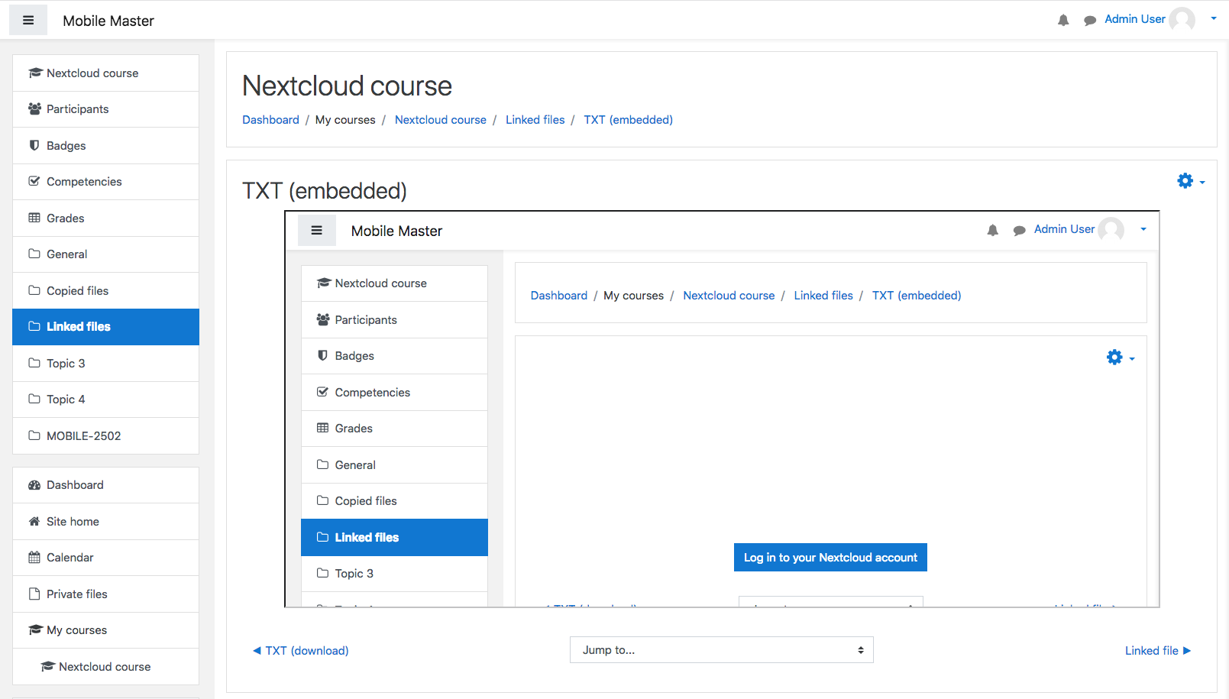Click Mobile Master title in embedded frame
Screen dimensions: 1229x699
click(x=396, y=231)
